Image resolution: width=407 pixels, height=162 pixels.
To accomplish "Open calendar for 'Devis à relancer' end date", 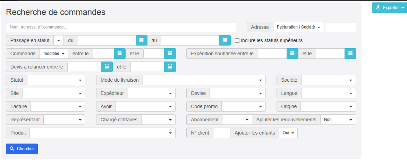I will point(170,67).
